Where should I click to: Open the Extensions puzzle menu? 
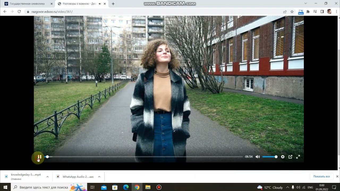(x=308, y=12)
